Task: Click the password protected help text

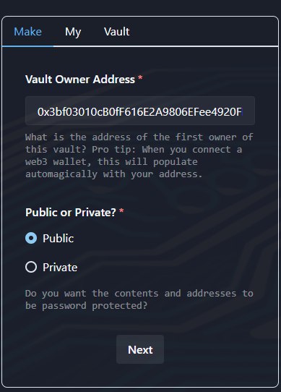Action: coord(139,299)
